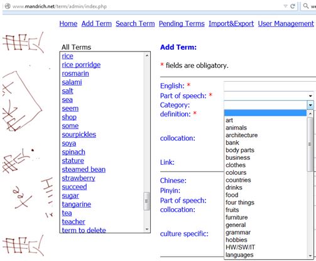Screen dimensions: 316x261
Task: Open the term 'rosmarin'
Action: [x=75, y=74]
